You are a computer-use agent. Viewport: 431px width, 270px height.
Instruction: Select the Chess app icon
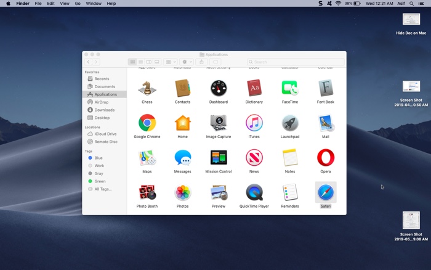pyautogui.click(x=147, y=88)
